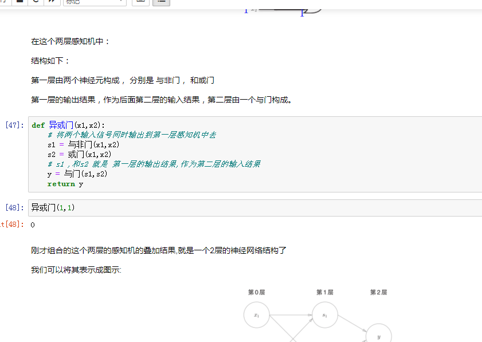Click the highlighted list toggle toolbar button

tap(162, 2)
